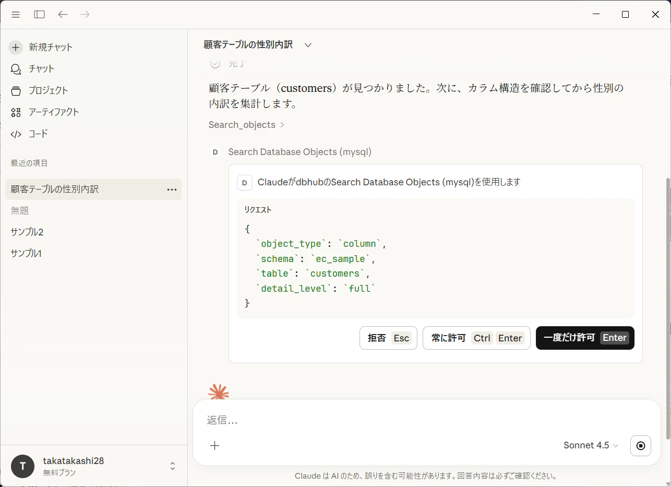The width and height of the screenshot is (671, 487).
Task: Close the application window
Action: 655,15
